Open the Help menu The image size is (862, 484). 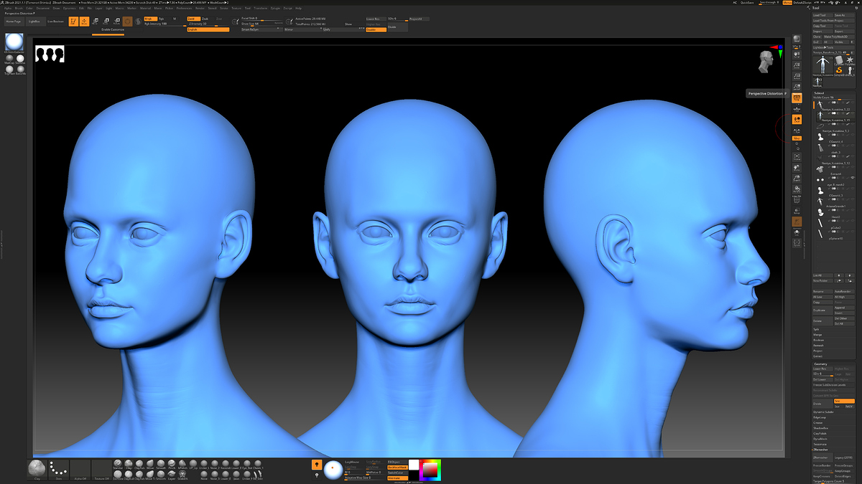click(x=298, y=8)
